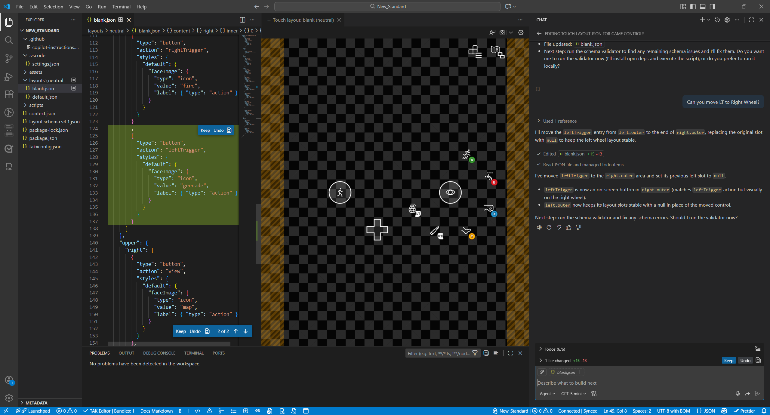The image size is (770, 415).
Task: Open the Source Control view
Action: [x=9, y=58]
